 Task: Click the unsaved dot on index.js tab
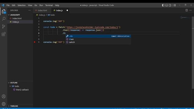(x=67, y=10)
